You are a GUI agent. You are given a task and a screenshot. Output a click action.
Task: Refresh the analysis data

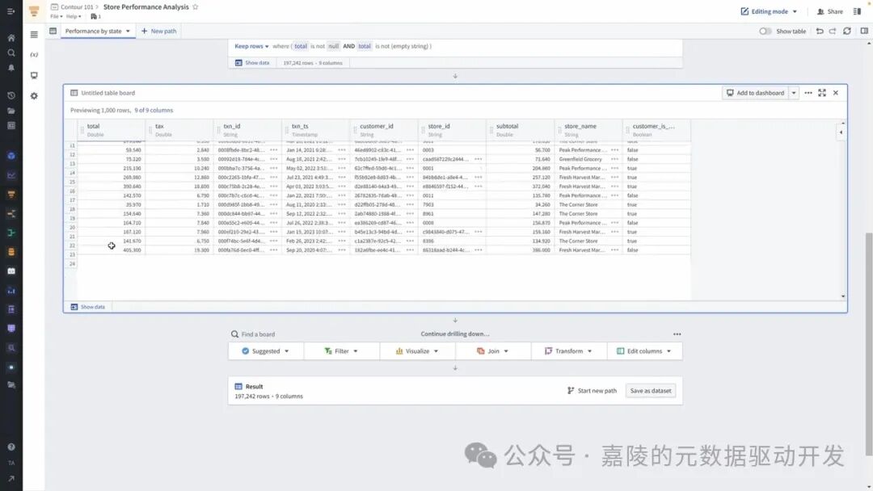click(x=847, y=31)
